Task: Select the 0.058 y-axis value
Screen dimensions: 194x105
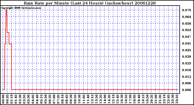Action: point(186,24)
